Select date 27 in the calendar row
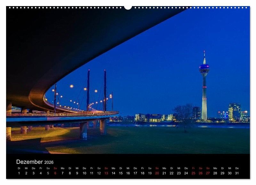Screen dimensions: 256x185 click(208, 173)
